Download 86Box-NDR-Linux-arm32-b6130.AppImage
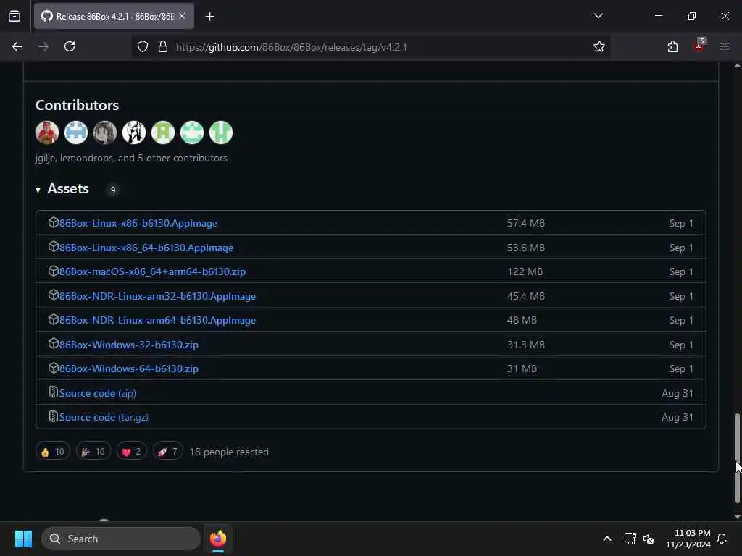Viewport: 742px width, 556px height. (157, 296)
